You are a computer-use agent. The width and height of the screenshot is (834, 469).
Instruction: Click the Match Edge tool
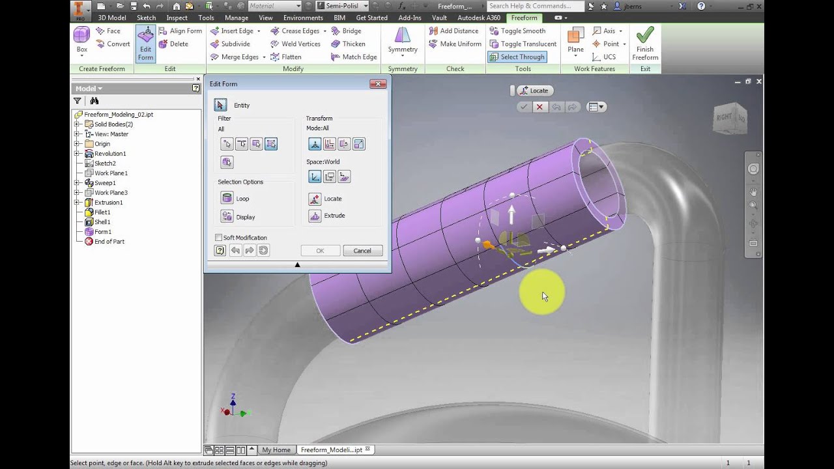tap(354, 57)
